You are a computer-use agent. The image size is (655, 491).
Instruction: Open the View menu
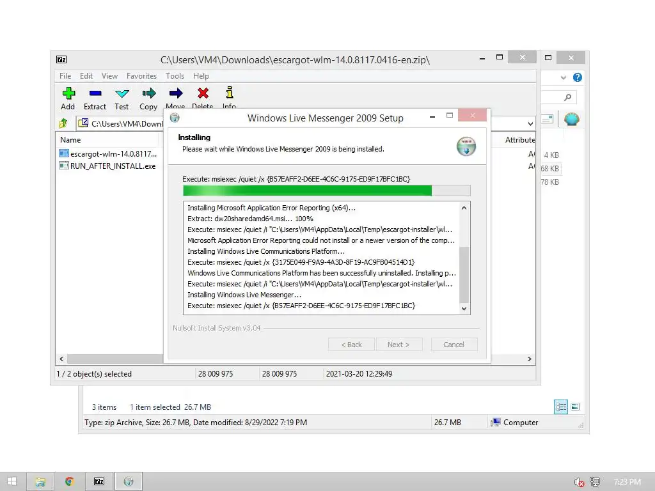tap(109, 76)
